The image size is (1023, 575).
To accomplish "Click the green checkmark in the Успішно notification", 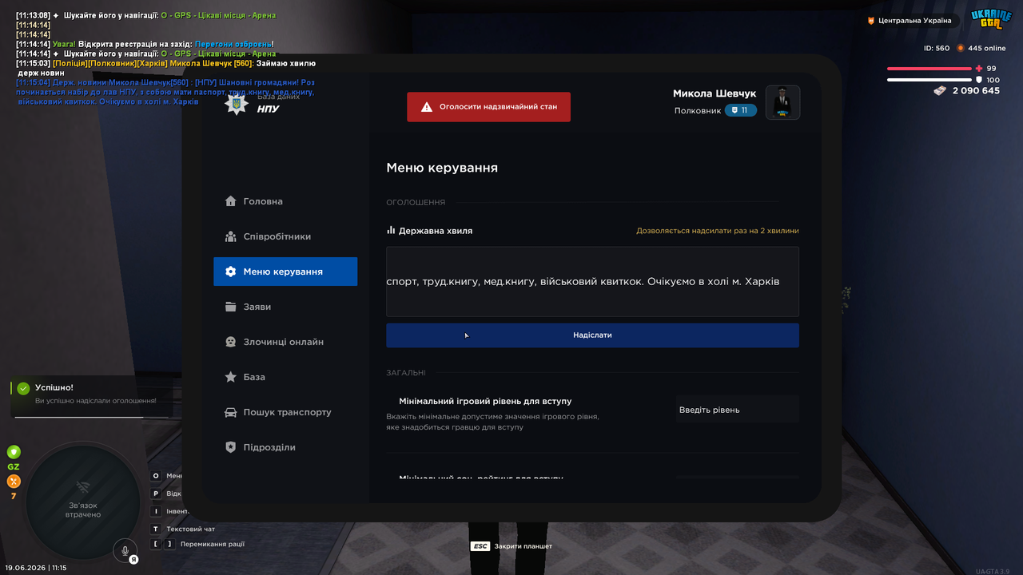I will [x=23, y=388].
